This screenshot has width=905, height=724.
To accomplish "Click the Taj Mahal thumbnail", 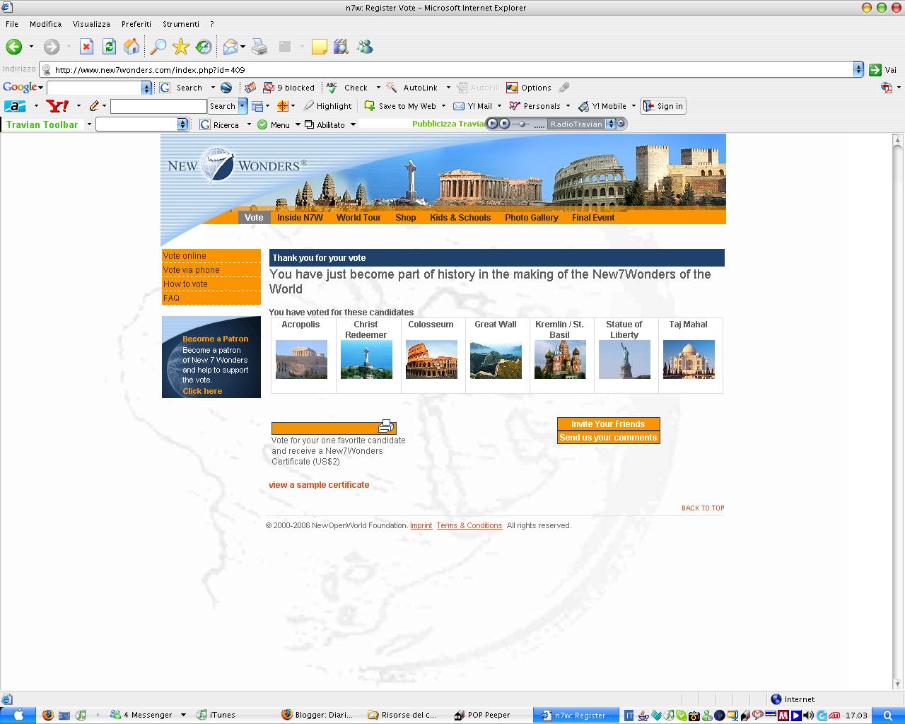I will tap(689, 359).
